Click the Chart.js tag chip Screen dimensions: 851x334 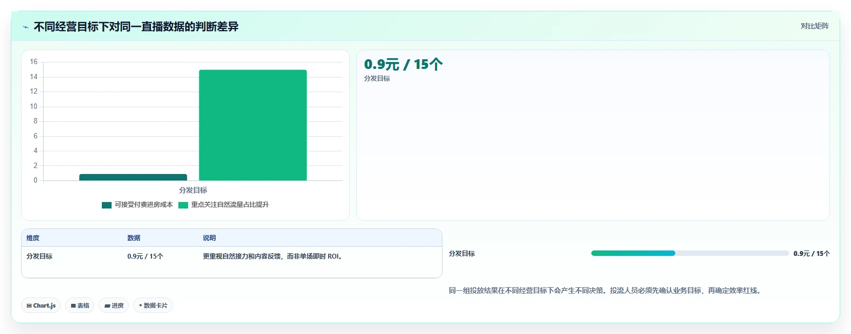[x=41, y=305]
